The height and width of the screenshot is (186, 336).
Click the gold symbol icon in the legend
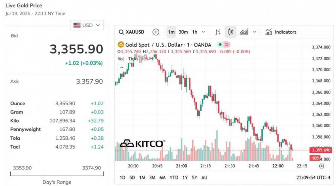click(x=121, y=45)
